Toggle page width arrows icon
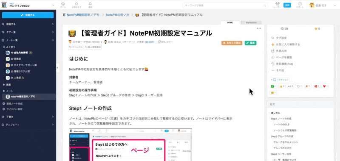This screenshot has height=161, width=340. point(259,28)
